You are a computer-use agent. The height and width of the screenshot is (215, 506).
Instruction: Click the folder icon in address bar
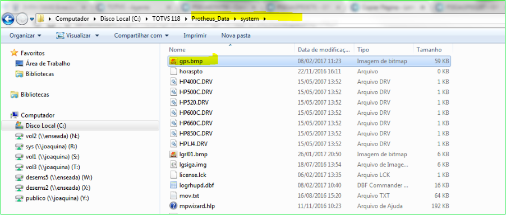pos(40,18)
